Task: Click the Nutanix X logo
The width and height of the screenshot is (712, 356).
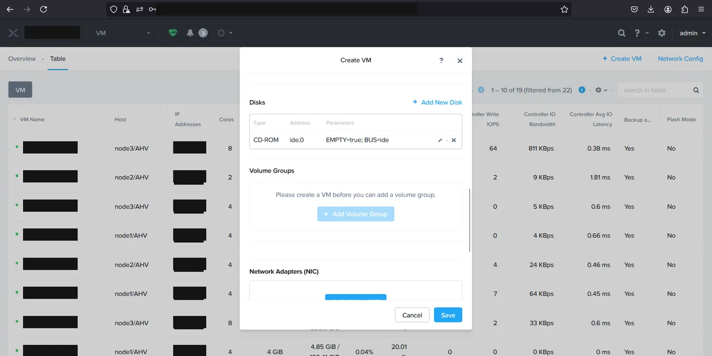Action: tap(13, 33)
